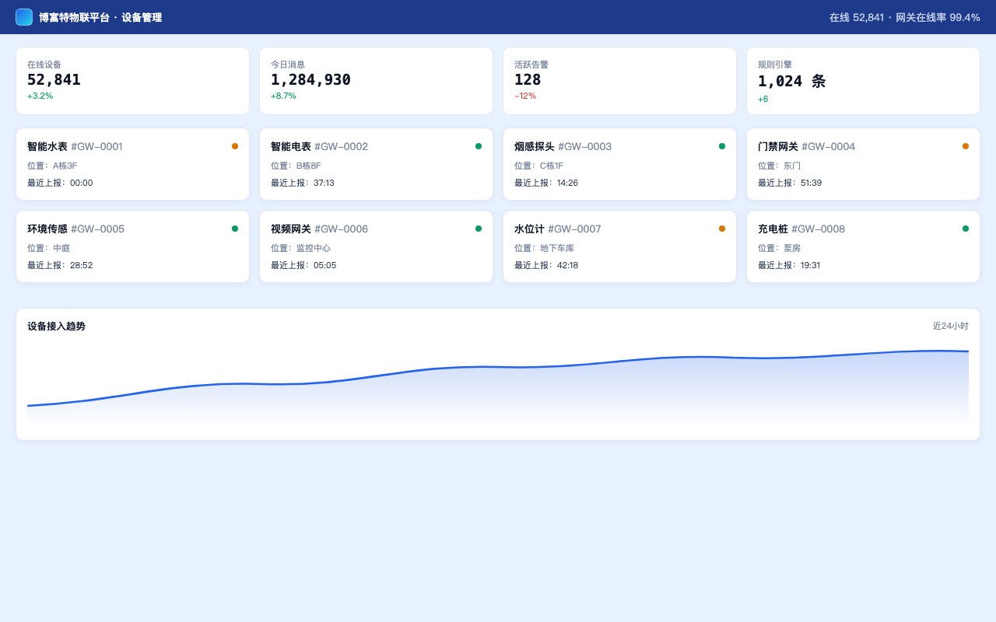This screenshot has width=996, height=622.
Task: Select the 规则引擎 value 1,024 条
Action: (x=791, y=81)
